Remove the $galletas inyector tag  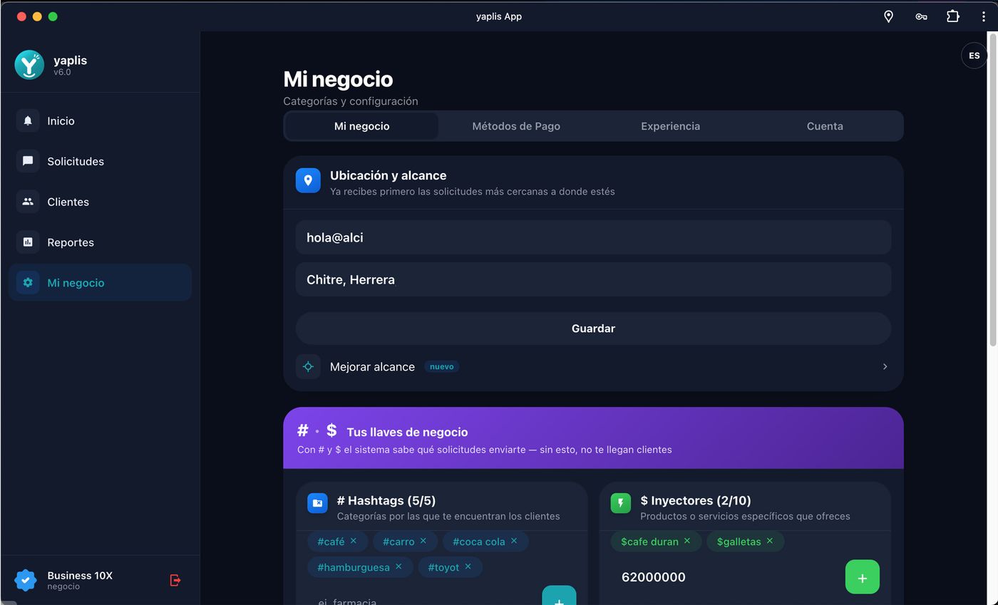(x=769, y=541)
